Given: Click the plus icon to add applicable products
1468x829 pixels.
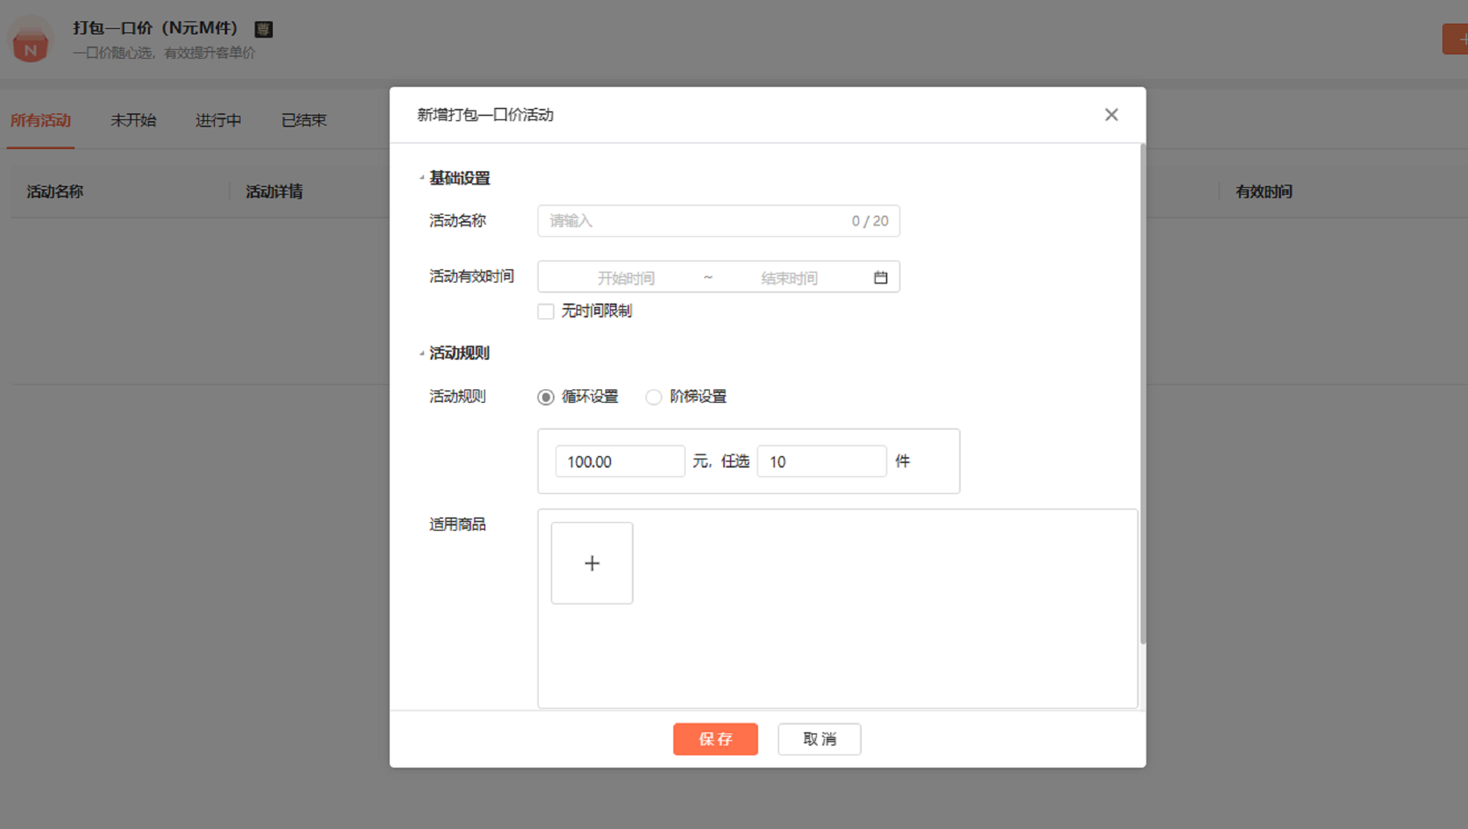Looking at the screenshot, I should (591, 563).
